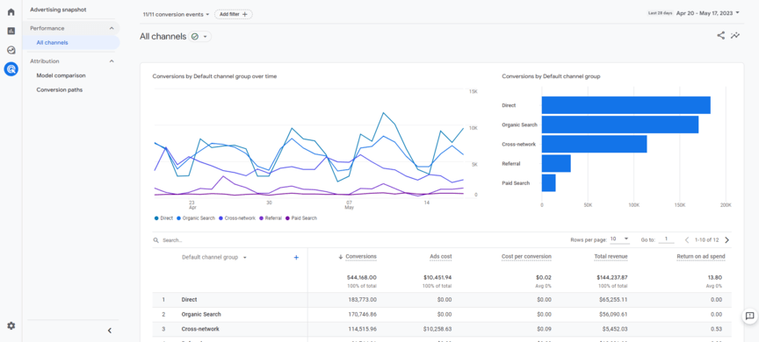Open Conversion paths report
The width and height of the screenshot is (759, 342).
60,89
